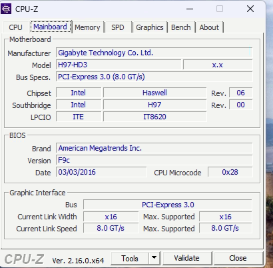273x268 pixels.
Task: Click the Current Link Width x16 value
Action: 111,217
